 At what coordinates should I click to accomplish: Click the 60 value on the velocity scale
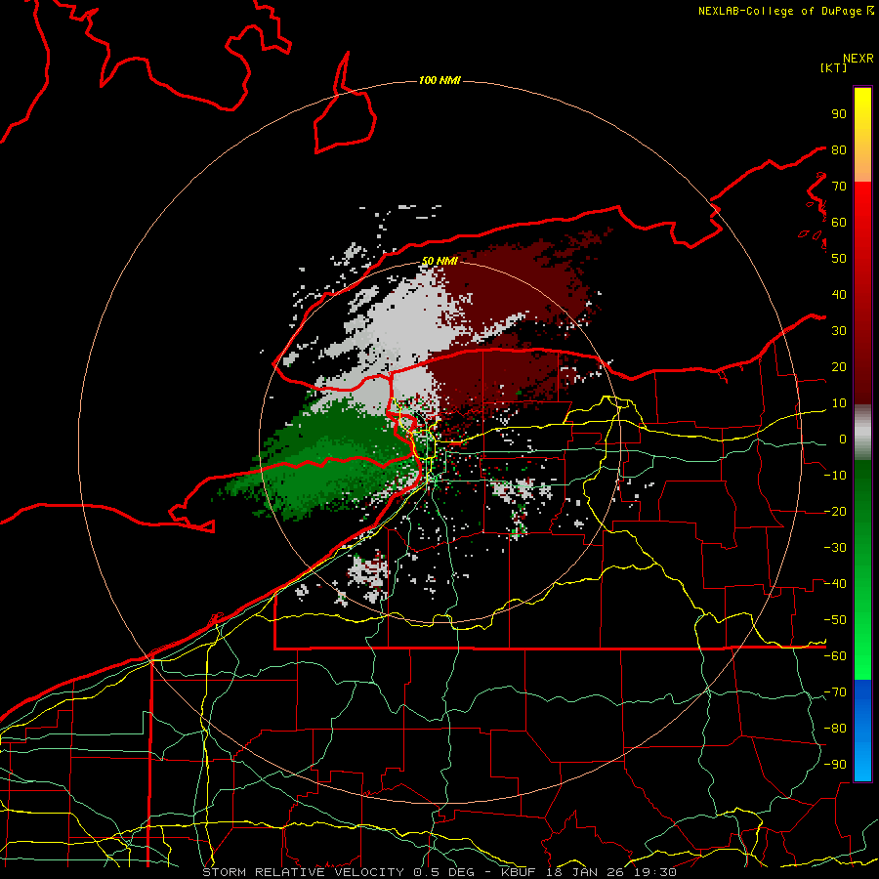pyautogui.click(x=839, y=222)
